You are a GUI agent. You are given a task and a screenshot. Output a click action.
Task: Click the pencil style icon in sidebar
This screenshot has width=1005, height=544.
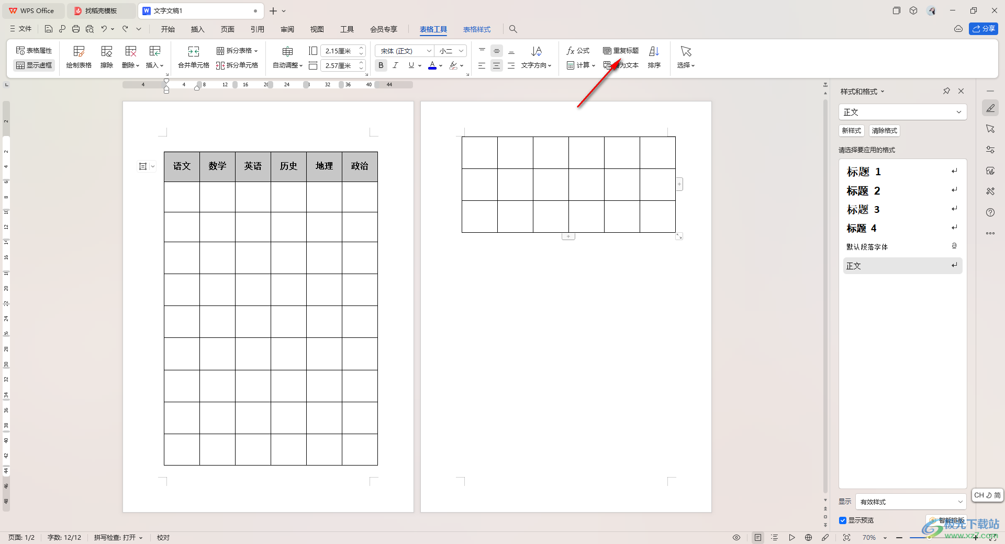(990, 108)
